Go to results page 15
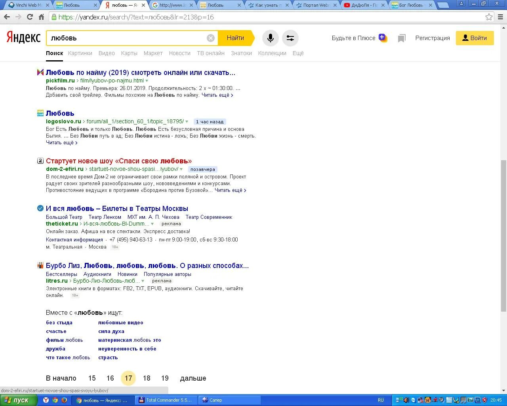507x406 pixels. coord(92,378)
